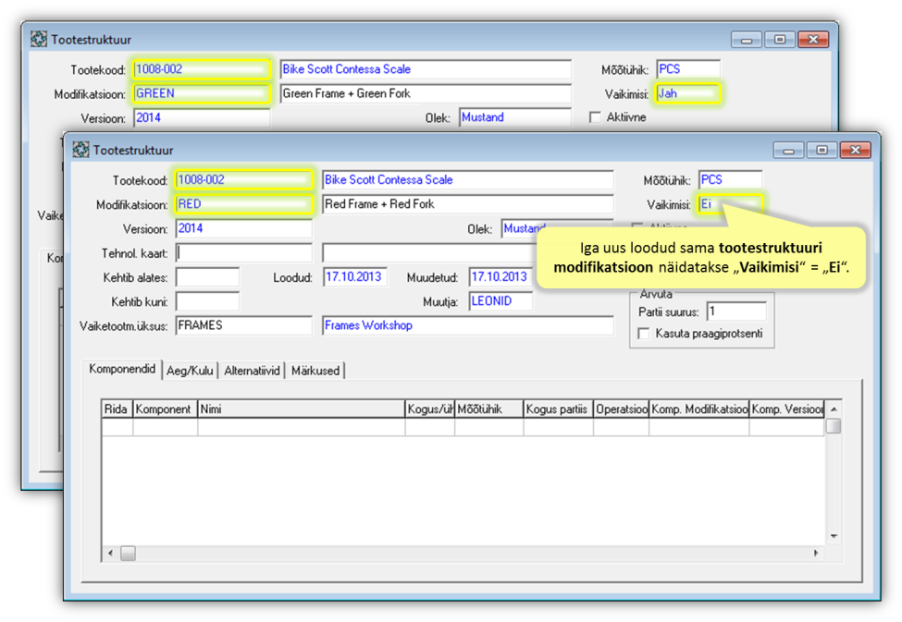Click Tootekood field 1008-002 in front window

[x=244, y=180]
